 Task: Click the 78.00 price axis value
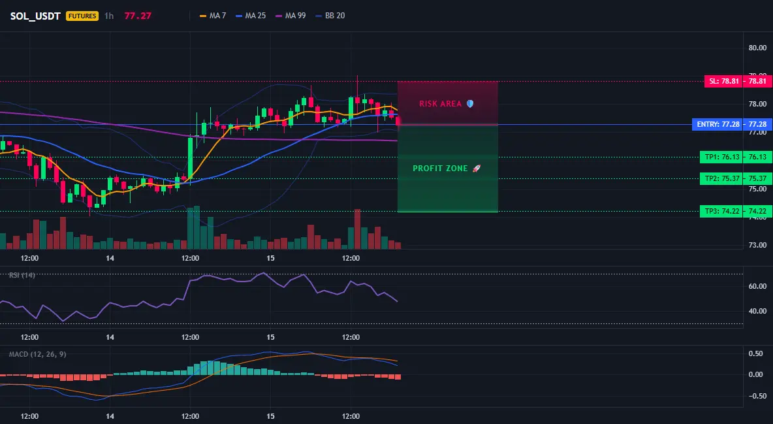click(757, 104)
